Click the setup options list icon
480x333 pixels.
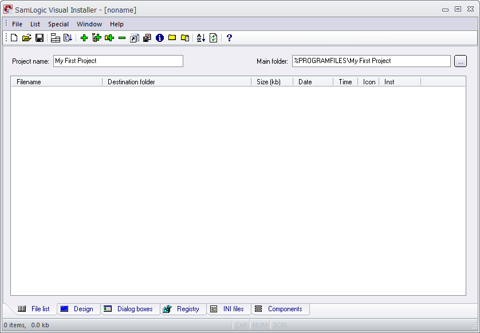(x=55, y=38)
